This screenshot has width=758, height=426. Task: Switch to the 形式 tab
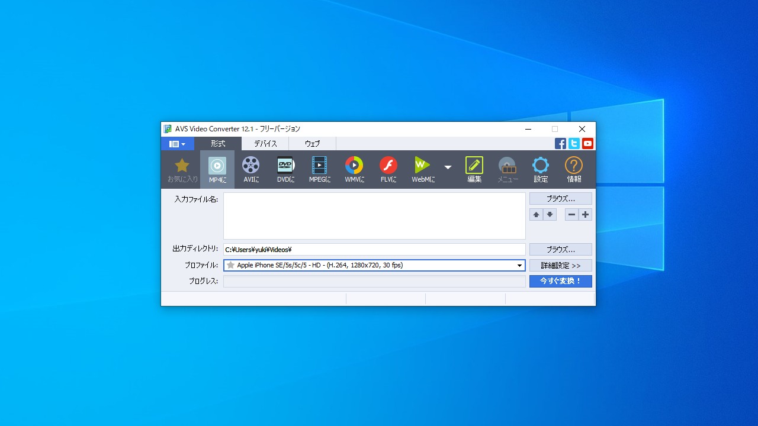coord(218,144)
